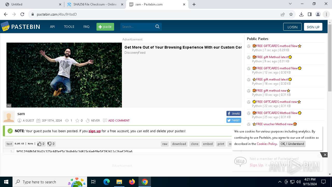Viewport: 332px width, 187px height.
Task: Open Windows Start menu
Action: coord(6,182)
